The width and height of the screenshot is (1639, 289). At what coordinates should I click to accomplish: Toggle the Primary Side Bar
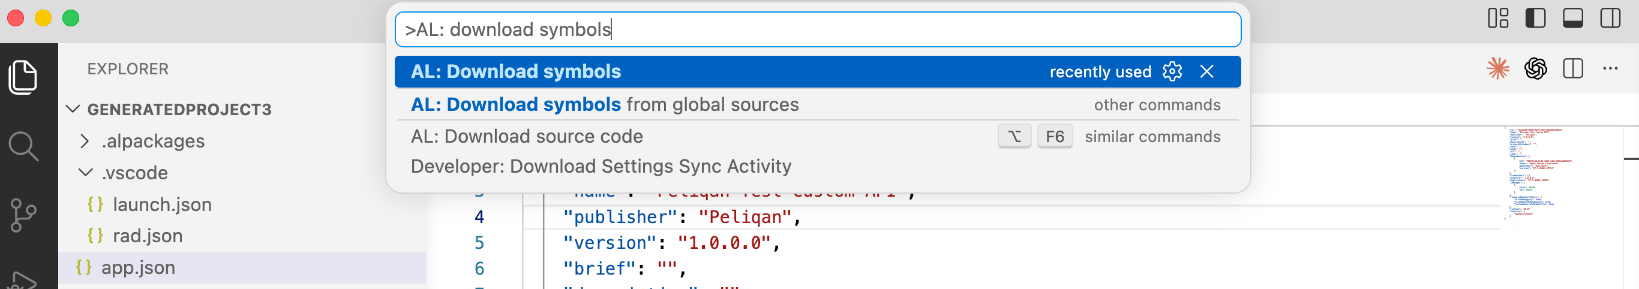tap(1535, 18)
